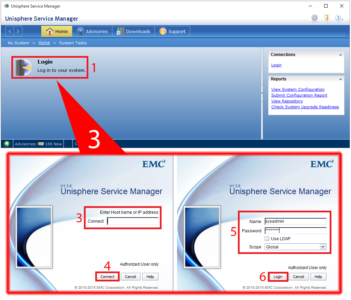Click Check System Upgrade Readiness
This screenshot has width=351, height=300.
(305, 107)
